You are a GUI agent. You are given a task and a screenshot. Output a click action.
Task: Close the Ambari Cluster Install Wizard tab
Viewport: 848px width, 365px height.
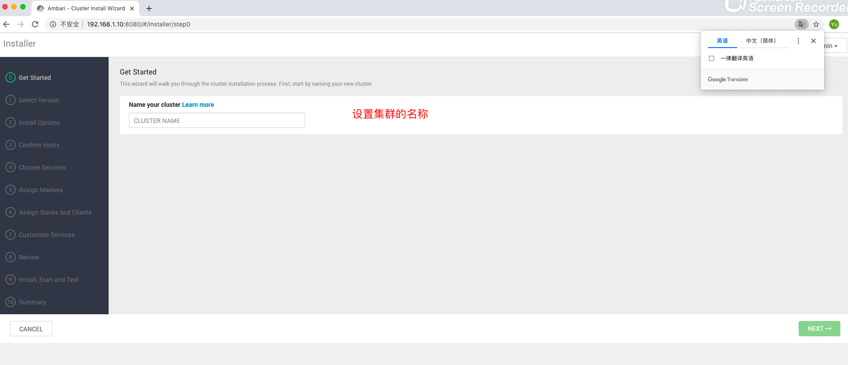coord(132,9)
